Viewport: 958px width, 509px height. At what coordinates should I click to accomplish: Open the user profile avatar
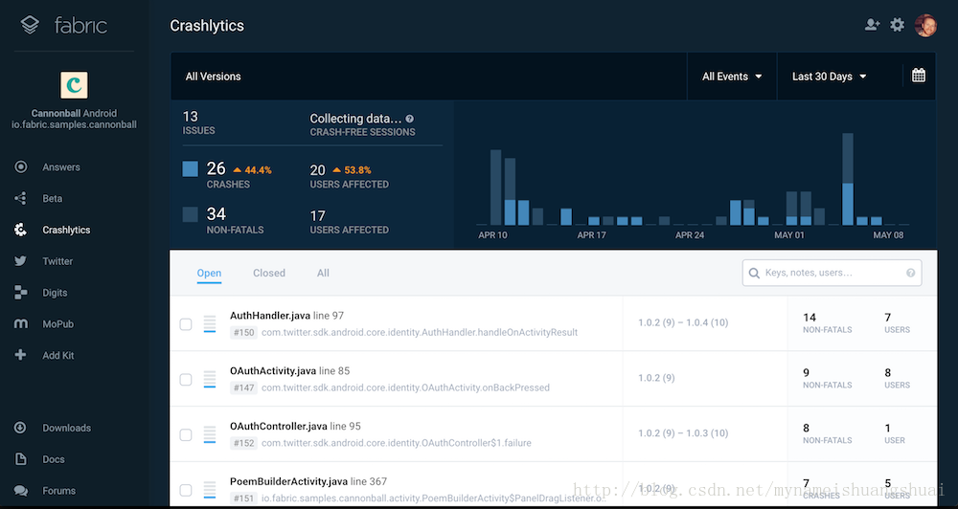pos(925,26)
